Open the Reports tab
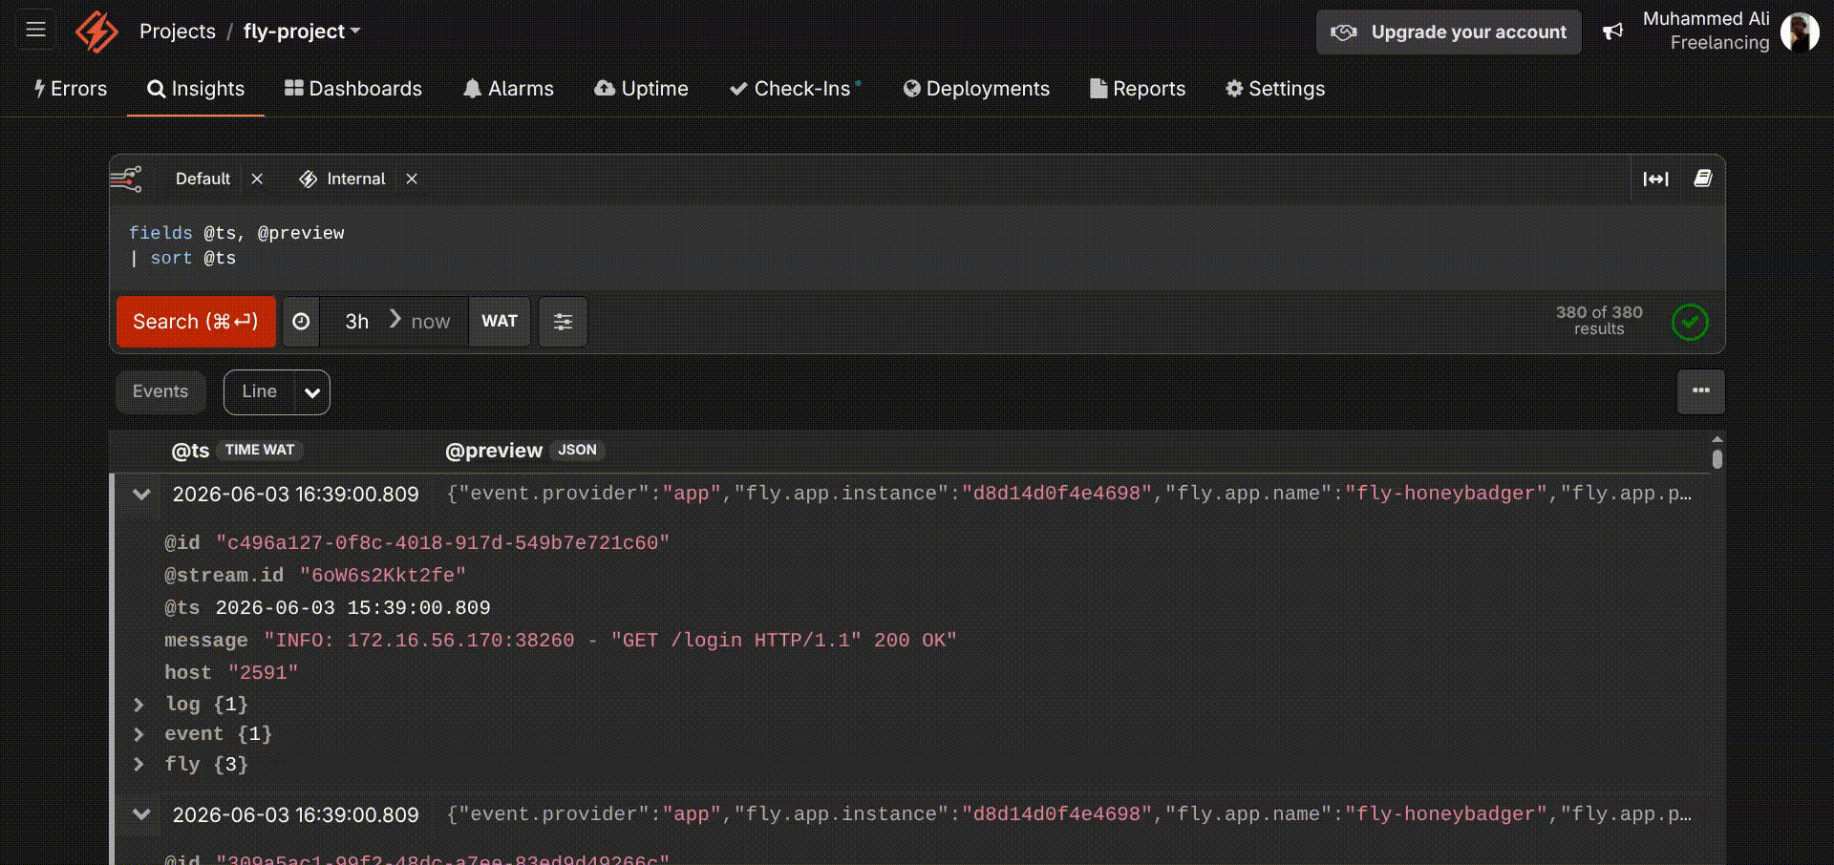This screenshot has width=1834, height=865. tap(1138, 89)
